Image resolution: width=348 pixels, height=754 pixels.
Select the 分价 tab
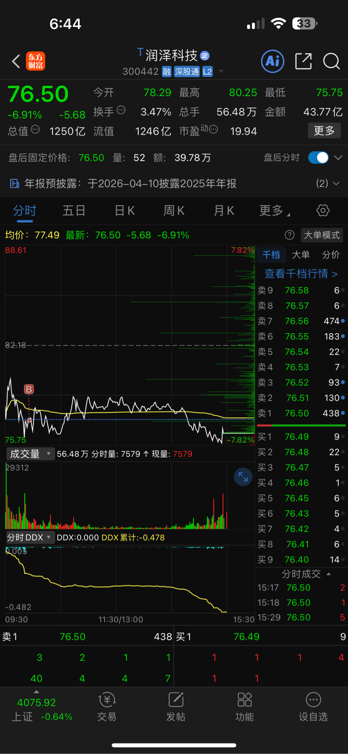pyautogui.click(x=331, y=255)
